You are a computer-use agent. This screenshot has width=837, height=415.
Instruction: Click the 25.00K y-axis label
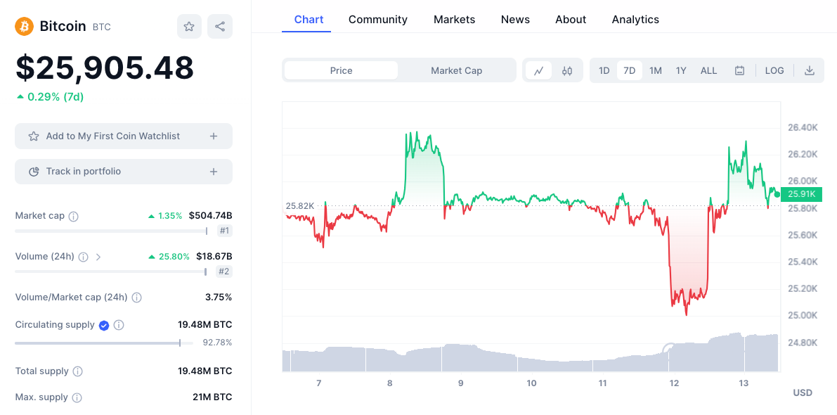[x=803, y=315]
